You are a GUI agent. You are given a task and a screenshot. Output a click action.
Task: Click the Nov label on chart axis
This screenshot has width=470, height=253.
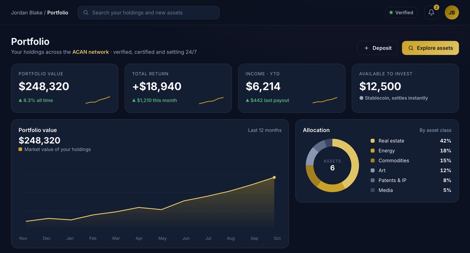click(x=23, y=238)
